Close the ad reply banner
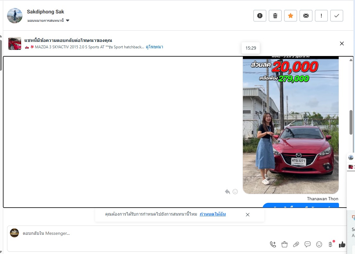 pos(342,44)
